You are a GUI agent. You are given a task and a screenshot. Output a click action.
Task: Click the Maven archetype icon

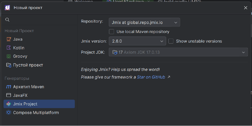pos(8,87)
